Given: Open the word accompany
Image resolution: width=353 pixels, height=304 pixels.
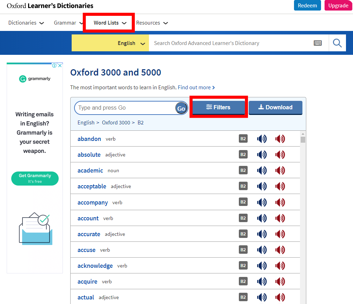Looking at the screenshot, I should click(x=92, y=202).
